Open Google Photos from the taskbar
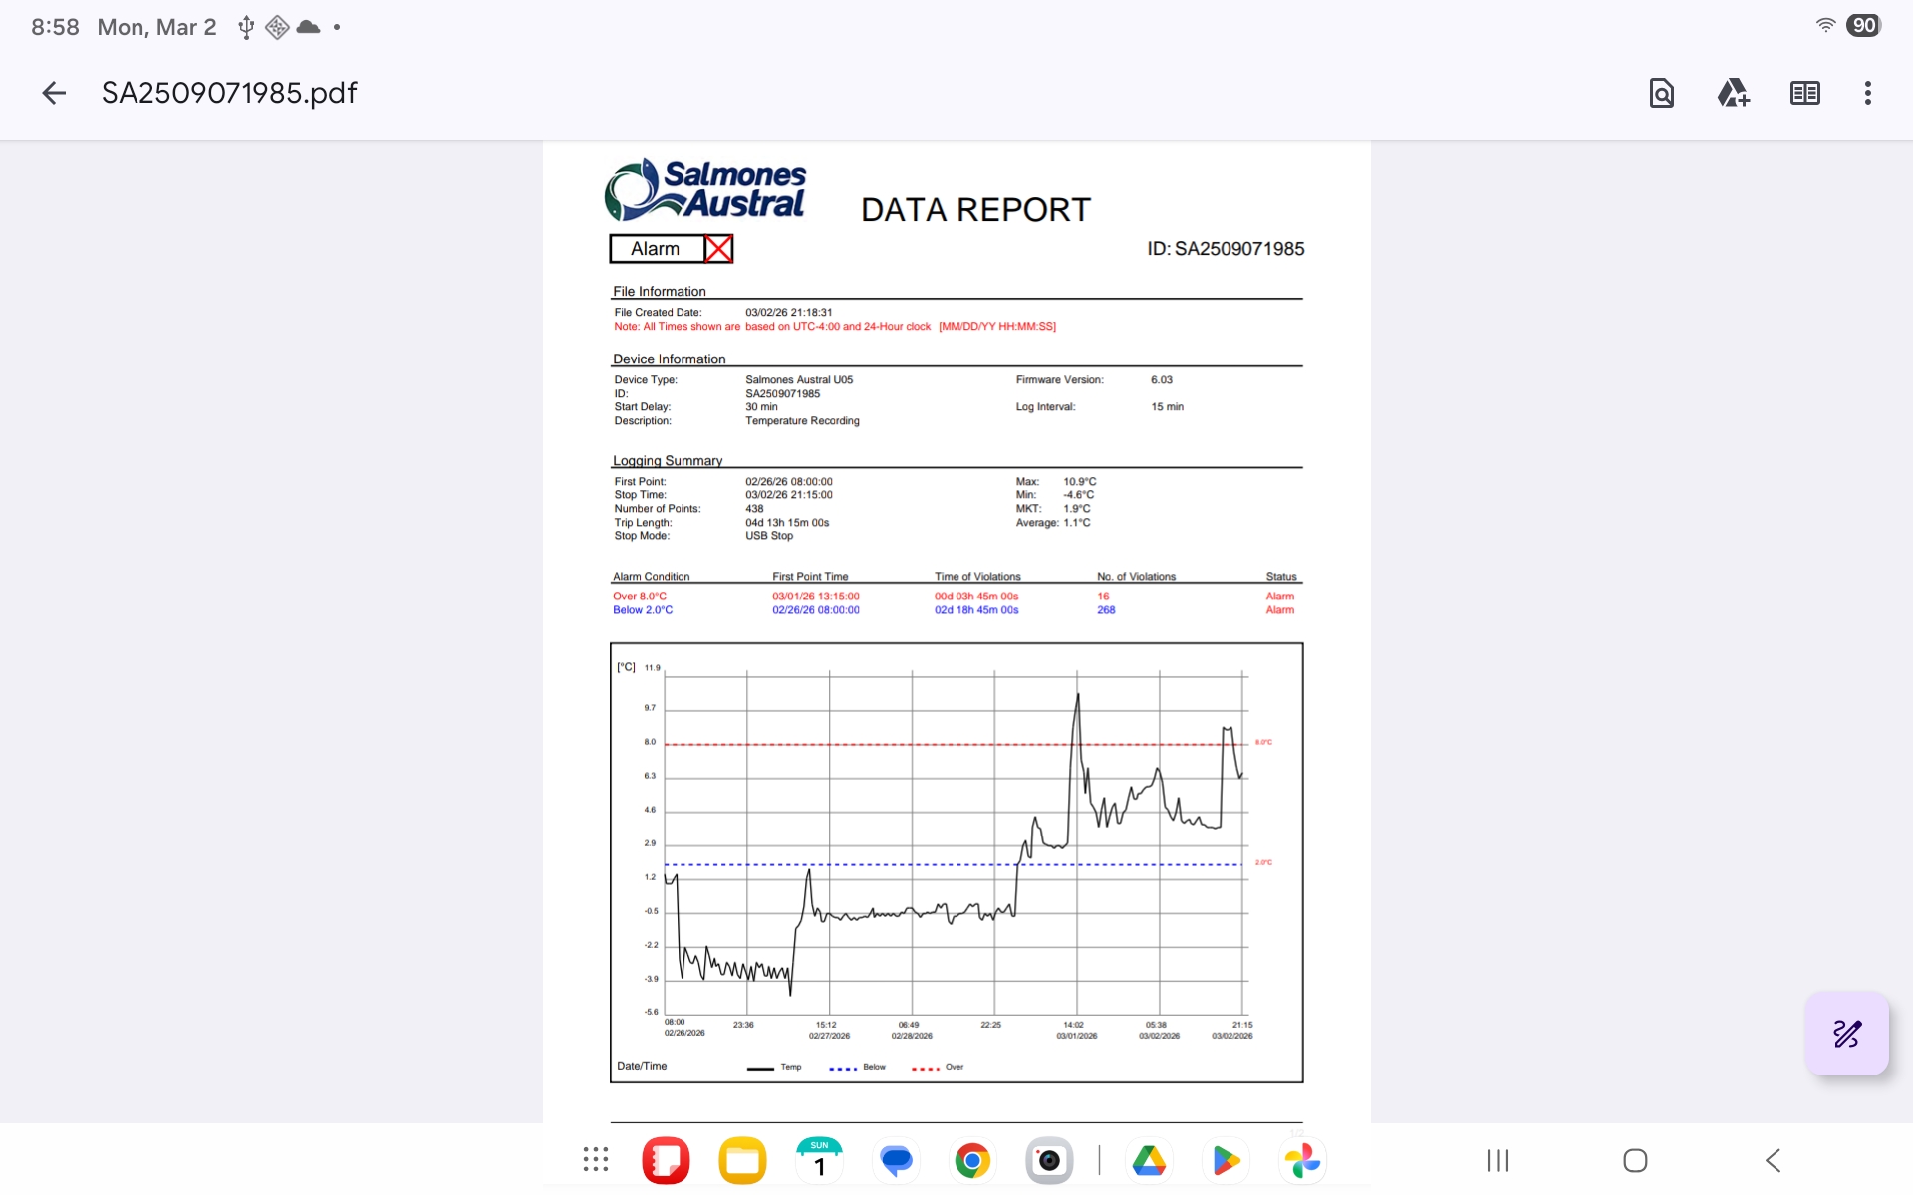This screenshot has height=1195, width=1913. pyautogui.click(x=1302, y=1160)
